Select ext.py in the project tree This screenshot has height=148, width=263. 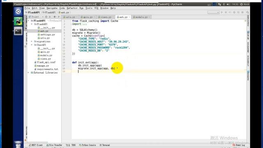[43, 31]
